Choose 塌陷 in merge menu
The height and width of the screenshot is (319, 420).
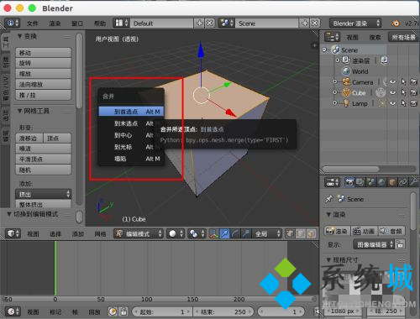pyautogui.click(x=131, y=159)
